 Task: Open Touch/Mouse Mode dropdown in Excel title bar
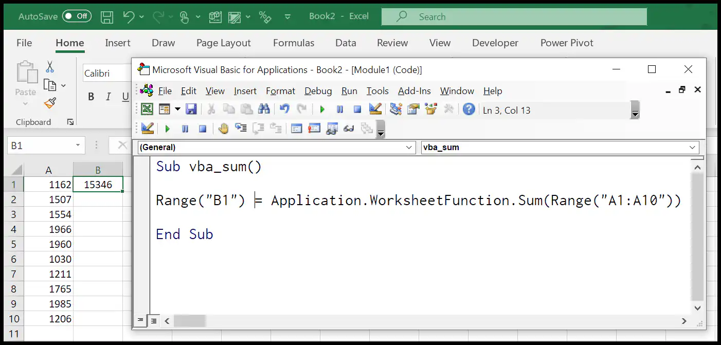pos(198,17)
